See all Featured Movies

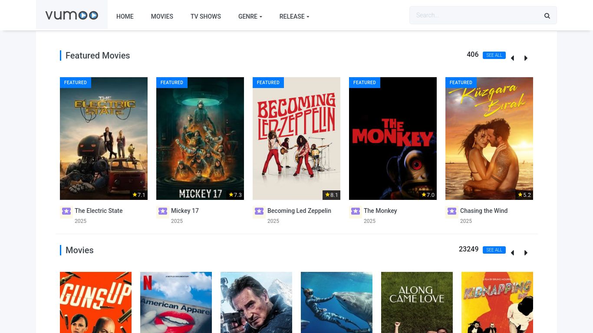494,55
